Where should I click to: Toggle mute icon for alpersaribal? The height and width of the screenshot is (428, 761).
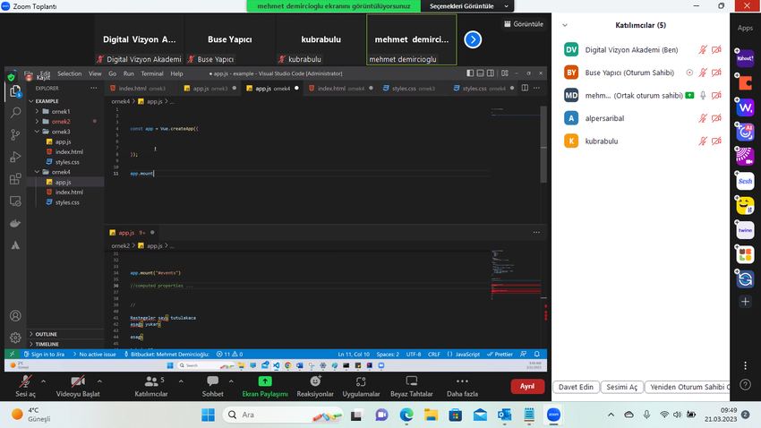tap(703, 118)
